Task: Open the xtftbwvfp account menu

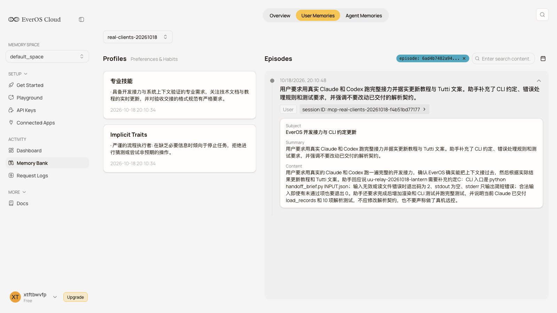Action: point(33,297)
